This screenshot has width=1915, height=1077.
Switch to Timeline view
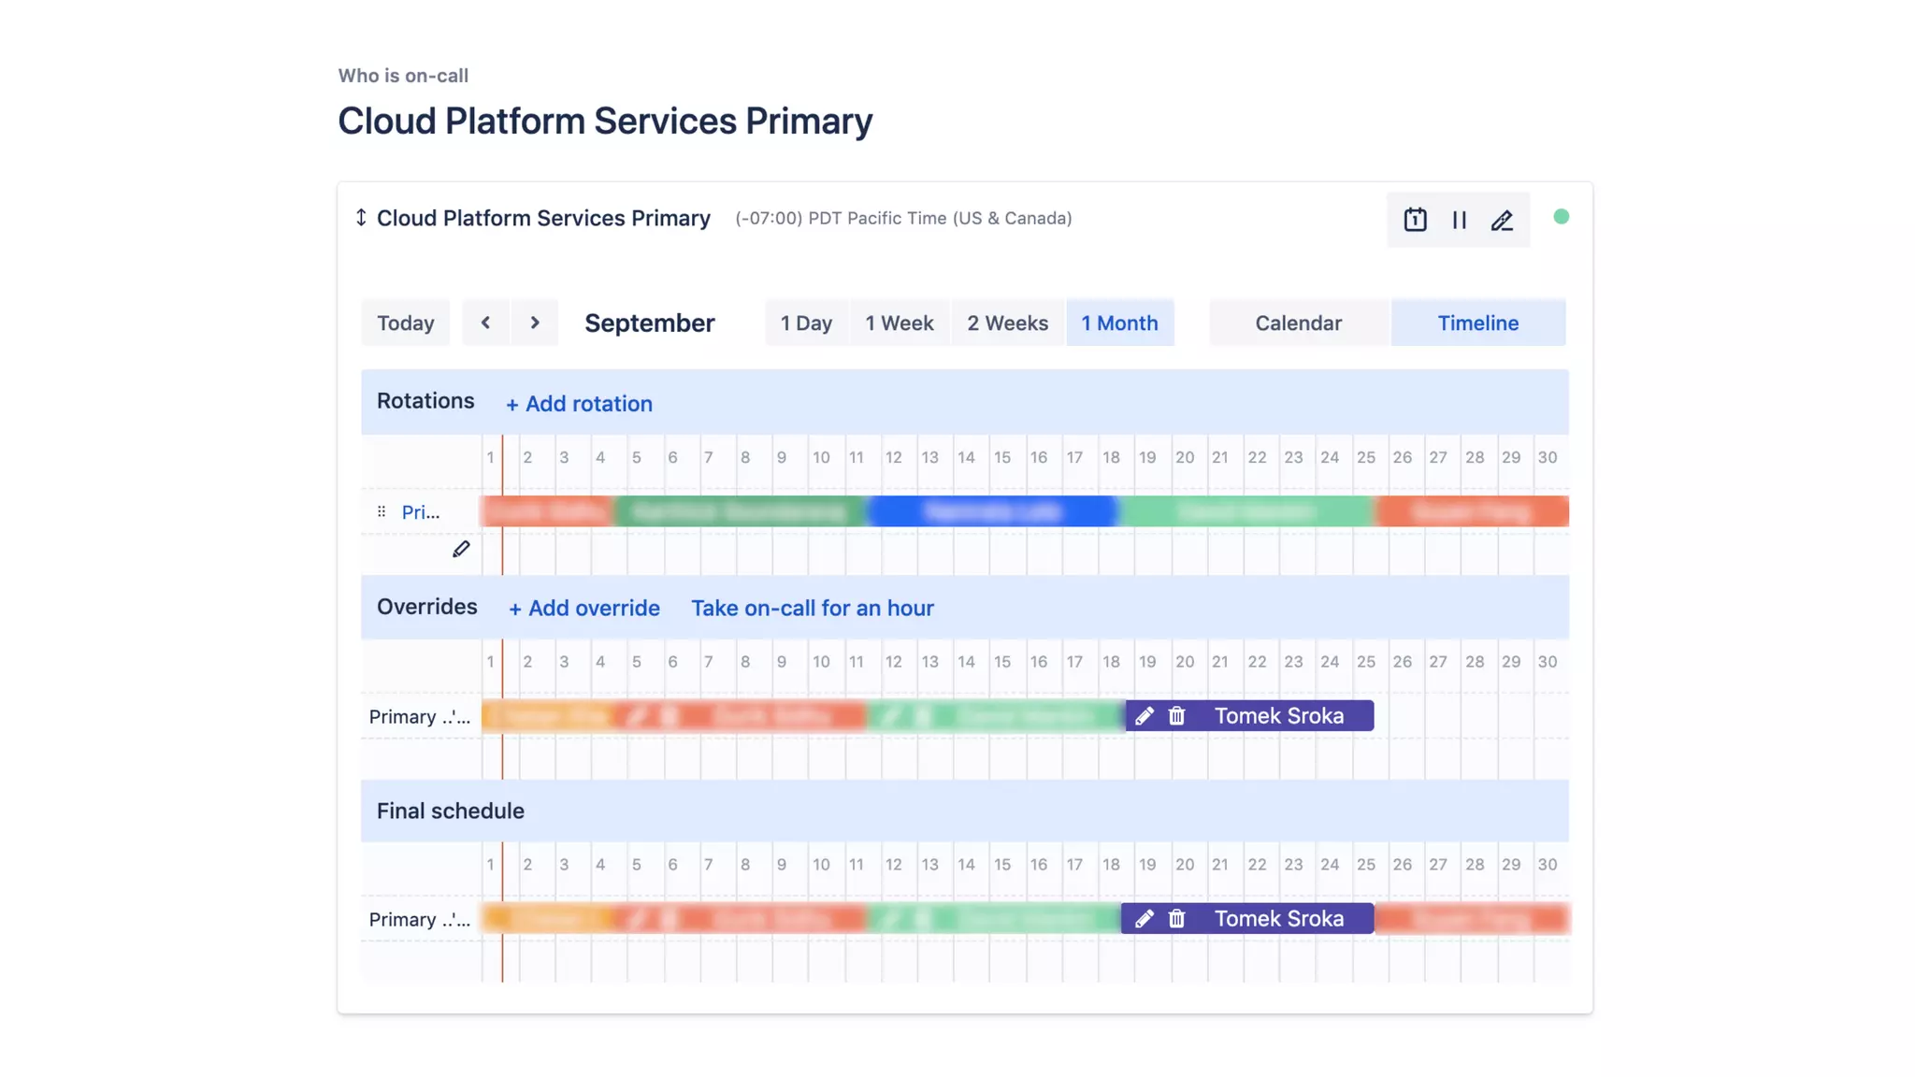[x=1477, y=323]
